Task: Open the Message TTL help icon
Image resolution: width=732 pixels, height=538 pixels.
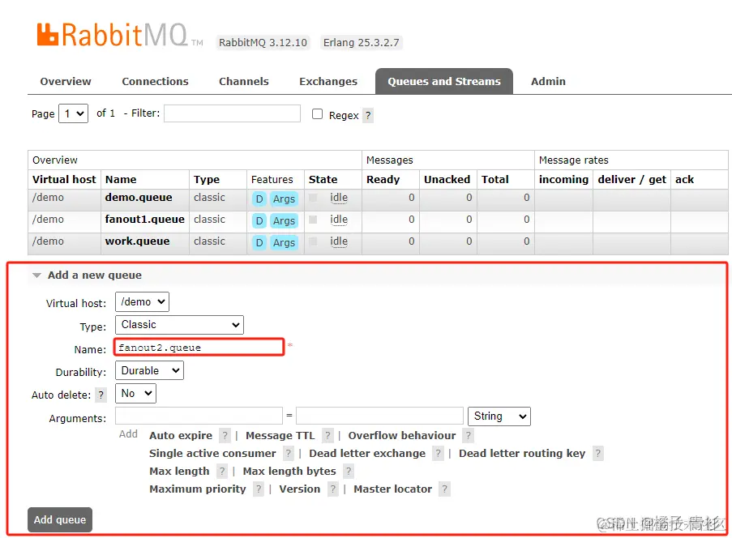Action: pos(327,435)
